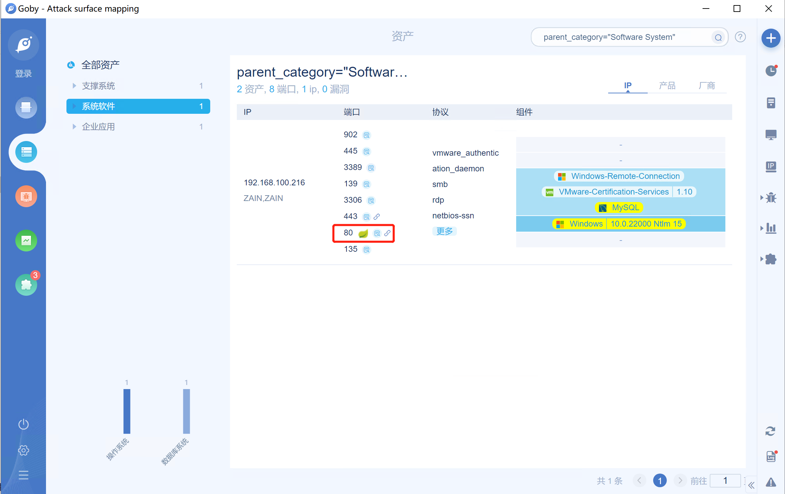
Task: Click the search magnifier in query box
Action: point(718,37)
